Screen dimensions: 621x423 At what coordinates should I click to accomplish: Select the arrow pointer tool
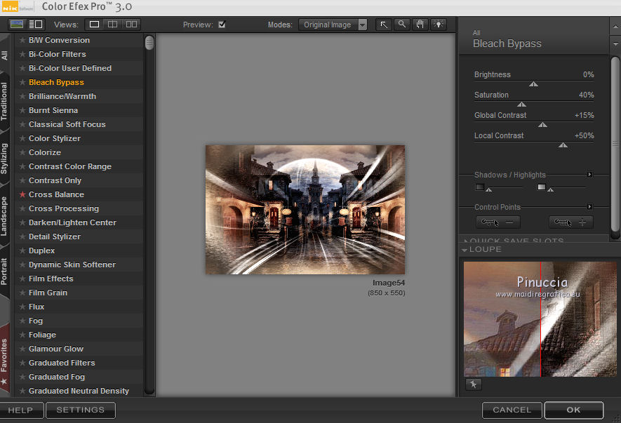tap(384, 25)
